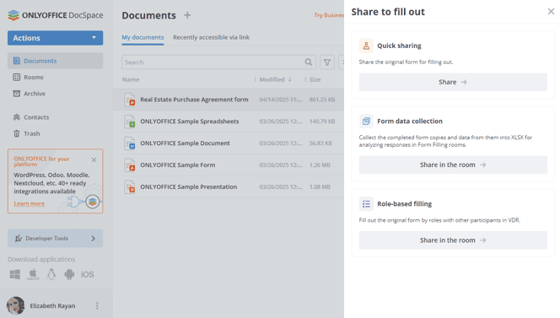The height and width of the screenshot is (318, 560).
Task: Click Share in the room for Role-based filling
Action: tap(453, 240)
